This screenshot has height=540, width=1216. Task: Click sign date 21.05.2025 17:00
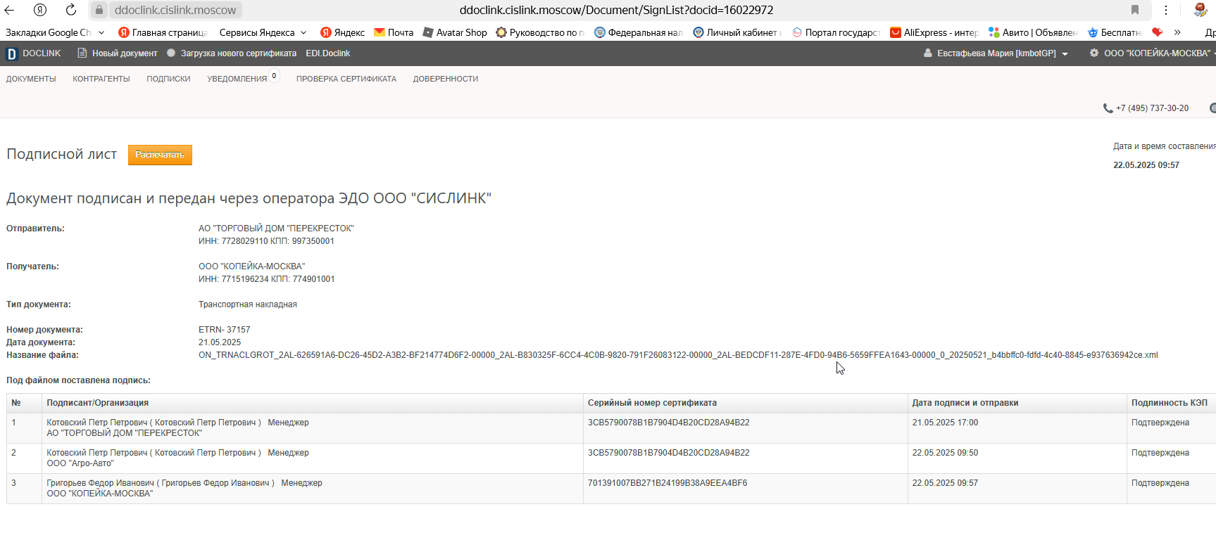tap(945, 423)
